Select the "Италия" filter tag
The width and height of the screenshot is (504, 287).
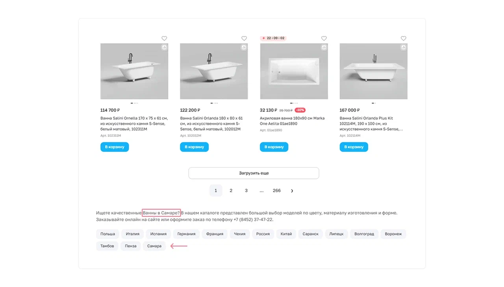click(x=133, y=234)
